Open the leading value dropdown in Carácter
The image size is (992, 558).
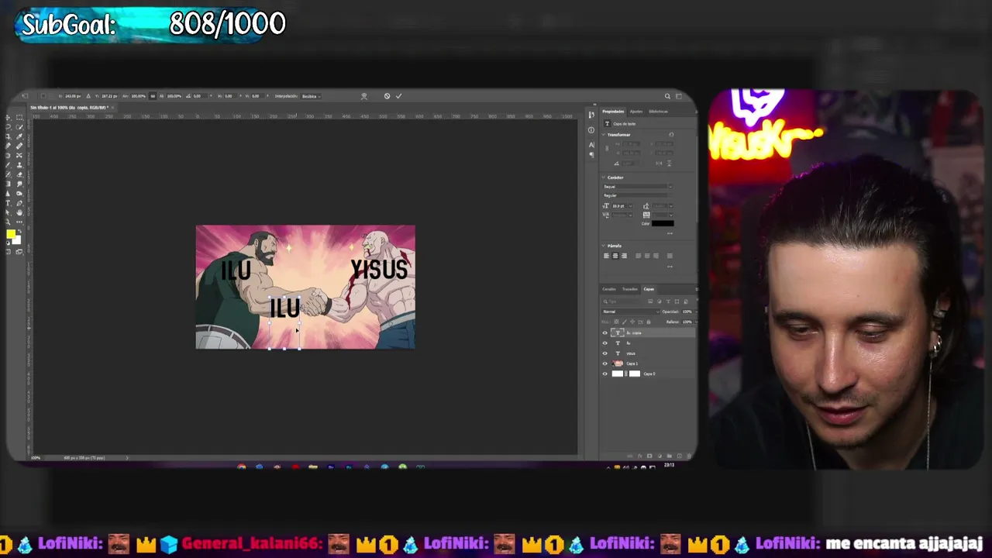[x=670, y=206]
